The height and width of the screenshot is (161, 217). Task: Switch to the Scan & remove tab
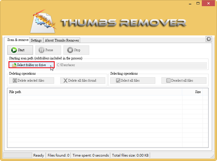(x=18, y=40)
